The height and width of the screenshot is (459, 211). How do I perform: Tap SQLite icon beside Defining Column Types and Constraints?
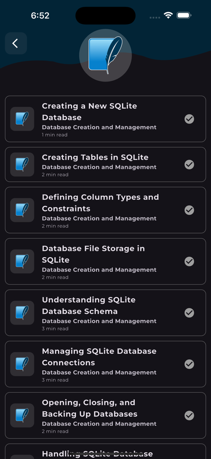click(22, 210)
